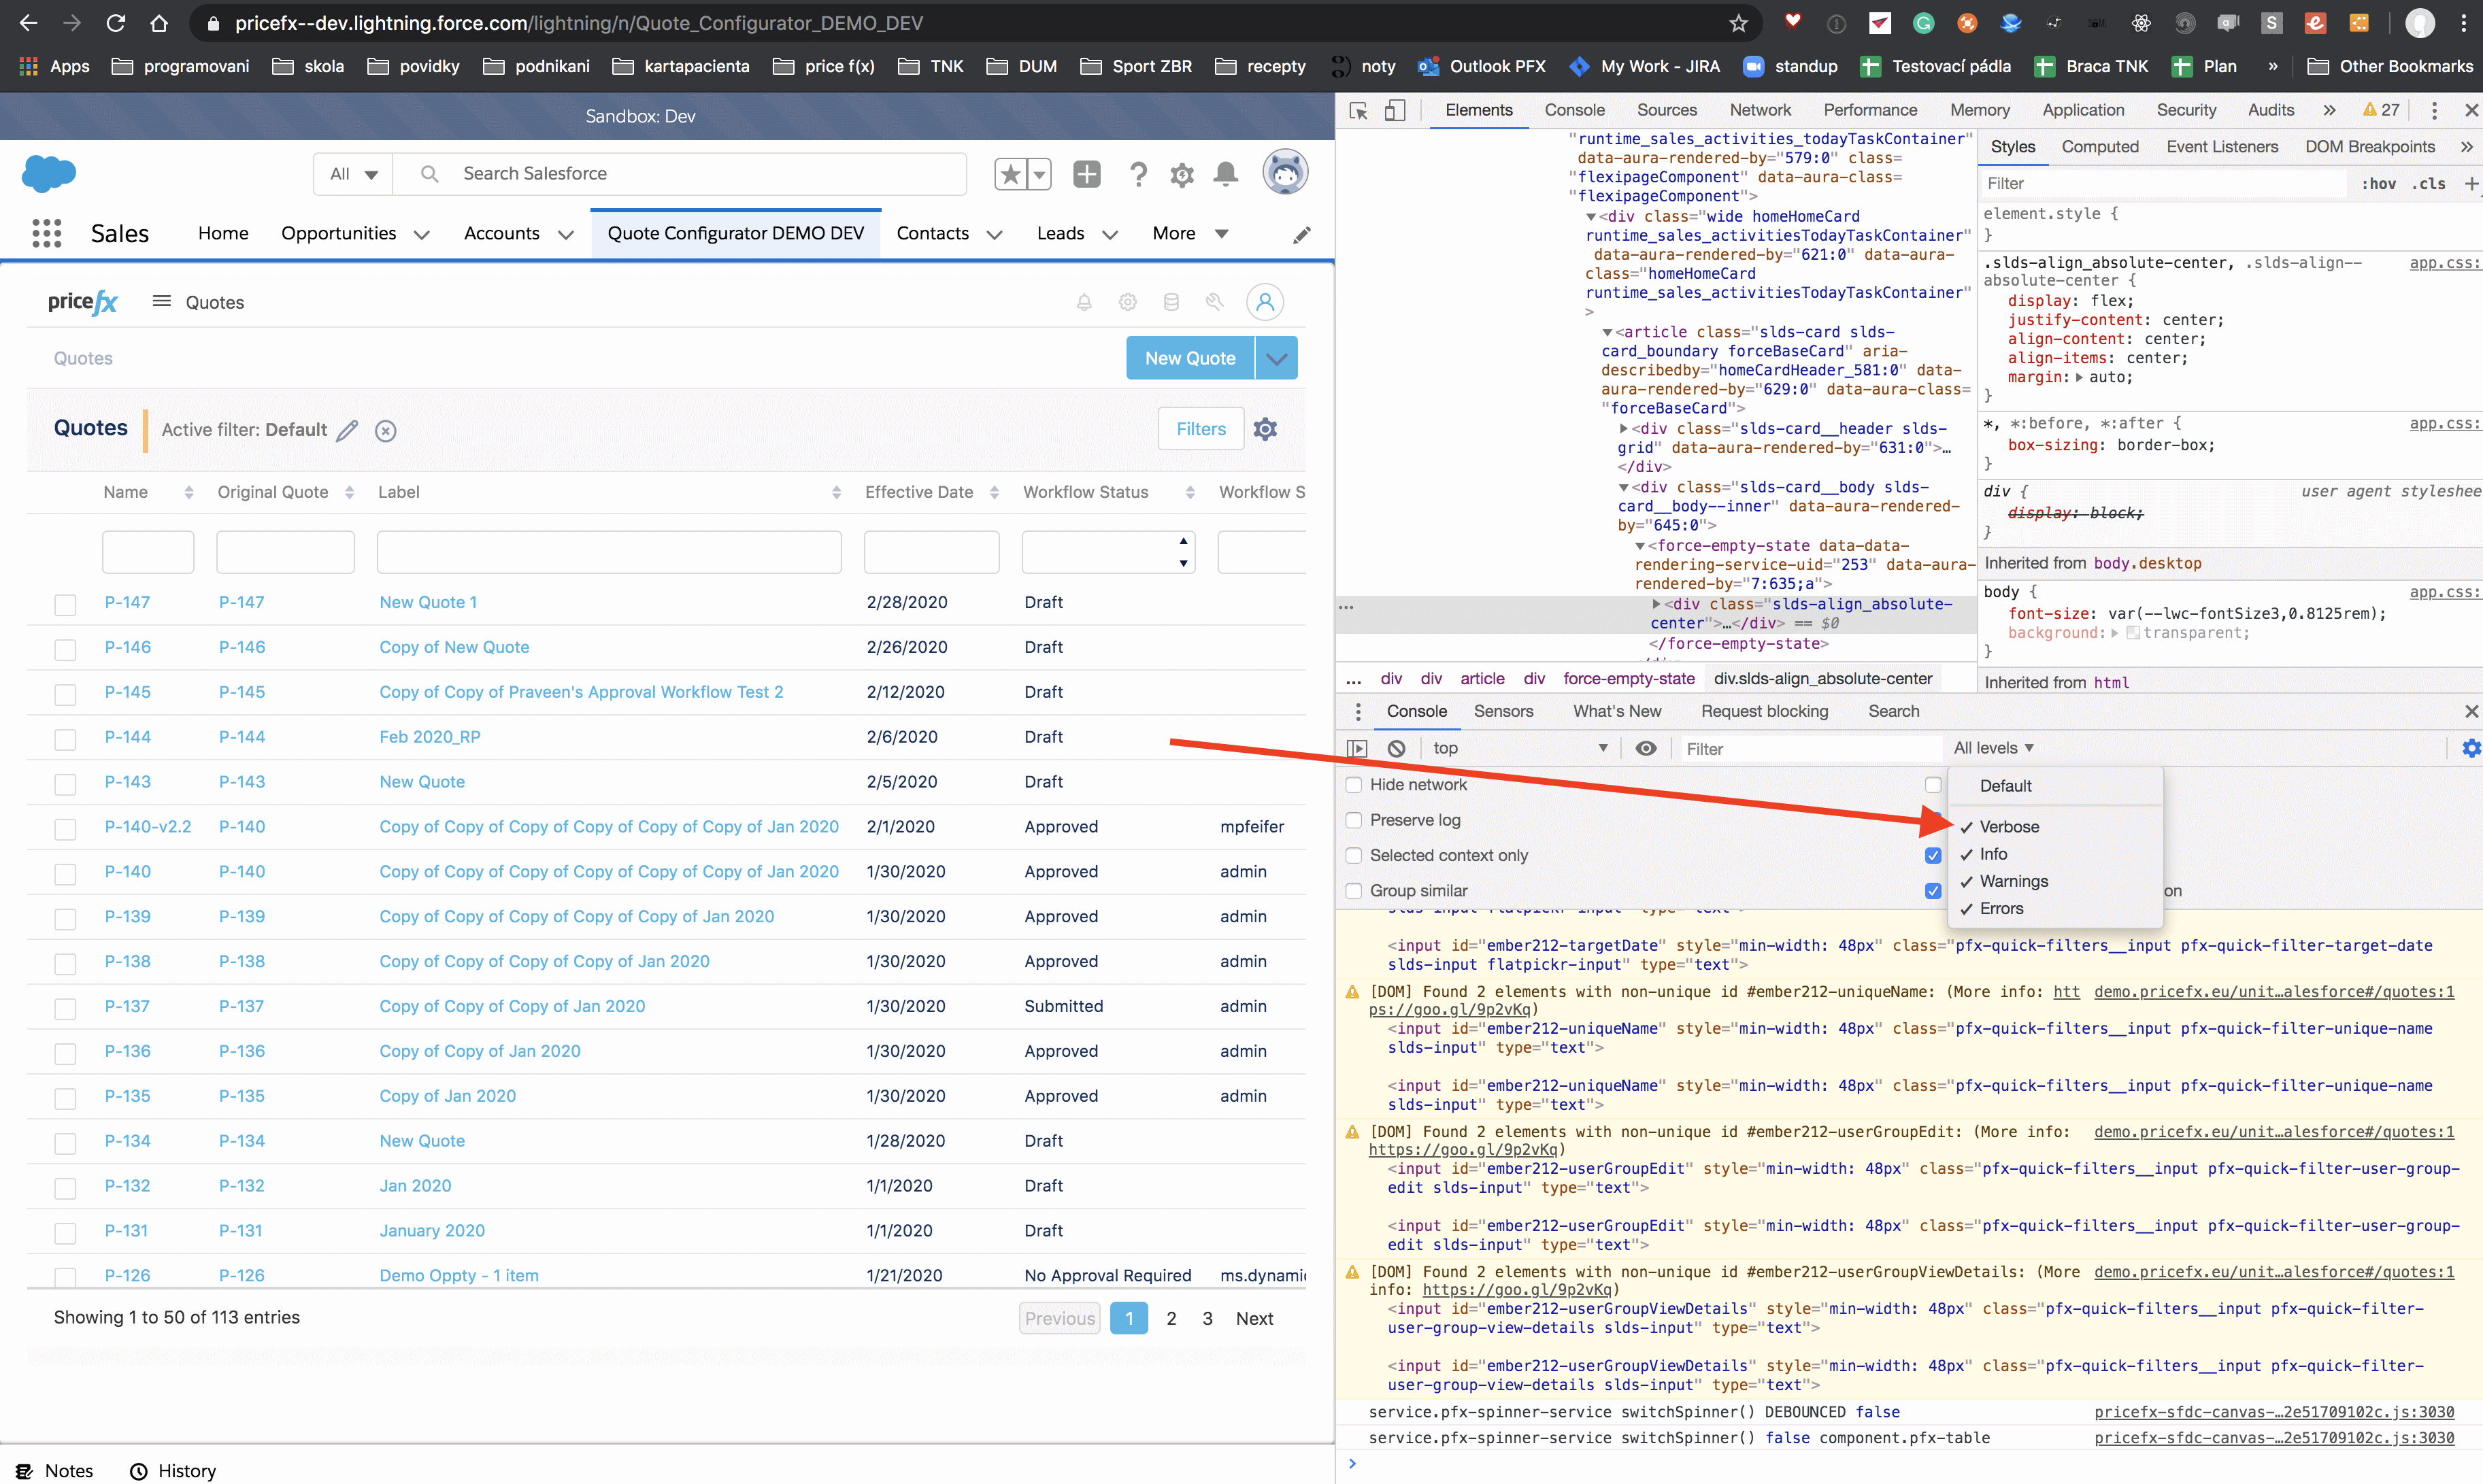Toggle the device toolbar icon in DevTools
2483x1484 pixels.
point(1395,110)
